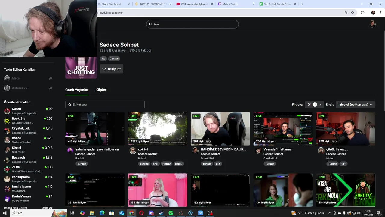Screen dimensions: 385x217
Task: Open cansupadre recommended channel
Action: (29, 179)
